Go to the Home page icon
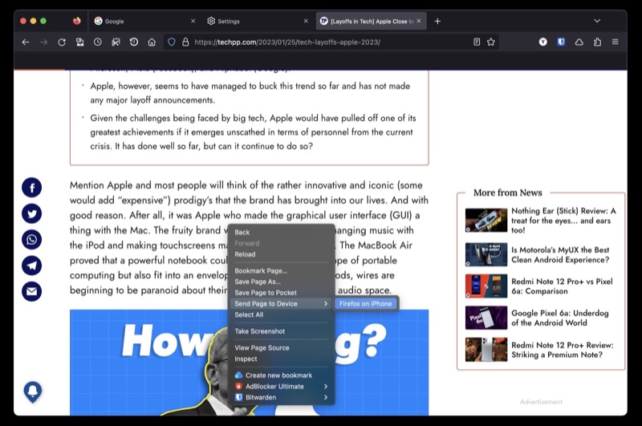Image resolution: width=642 pixels, height=426 pixels. coord(152,43)
